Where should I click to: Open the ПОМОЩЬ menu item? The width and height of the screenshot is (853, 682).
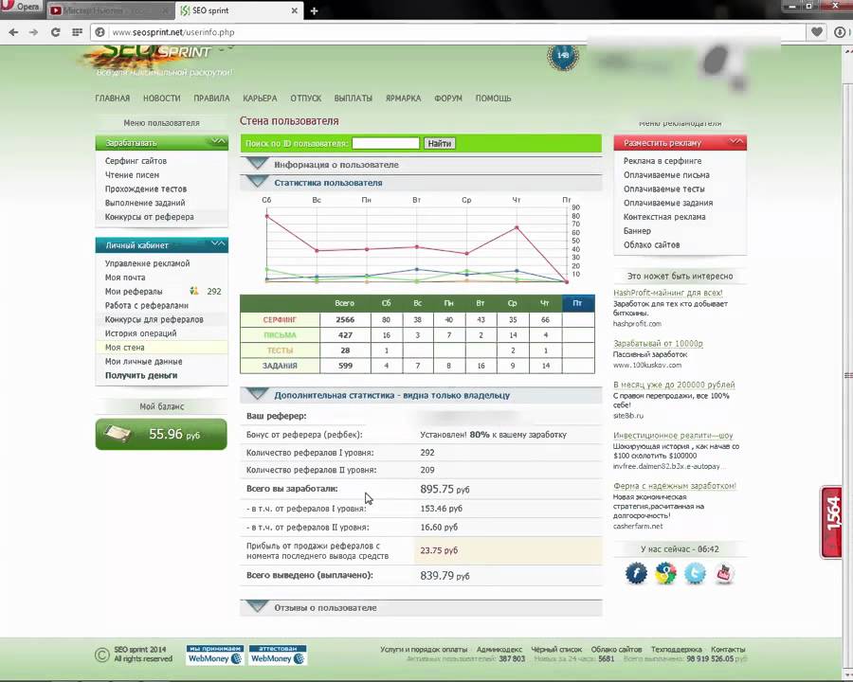(x=493, y=99)
